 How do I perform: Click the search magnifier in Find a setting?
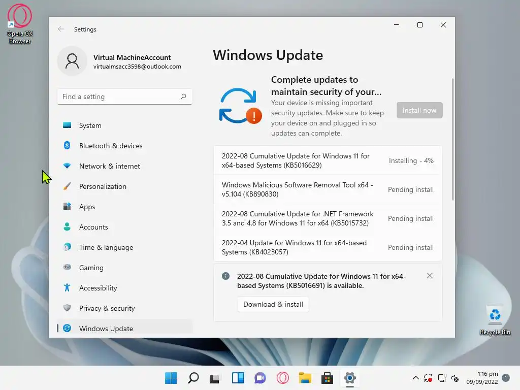pos(183,96)
